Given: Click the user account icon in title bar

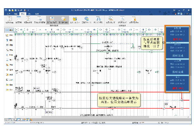Looking at the screenshot, I should click(x=25, y=10).
